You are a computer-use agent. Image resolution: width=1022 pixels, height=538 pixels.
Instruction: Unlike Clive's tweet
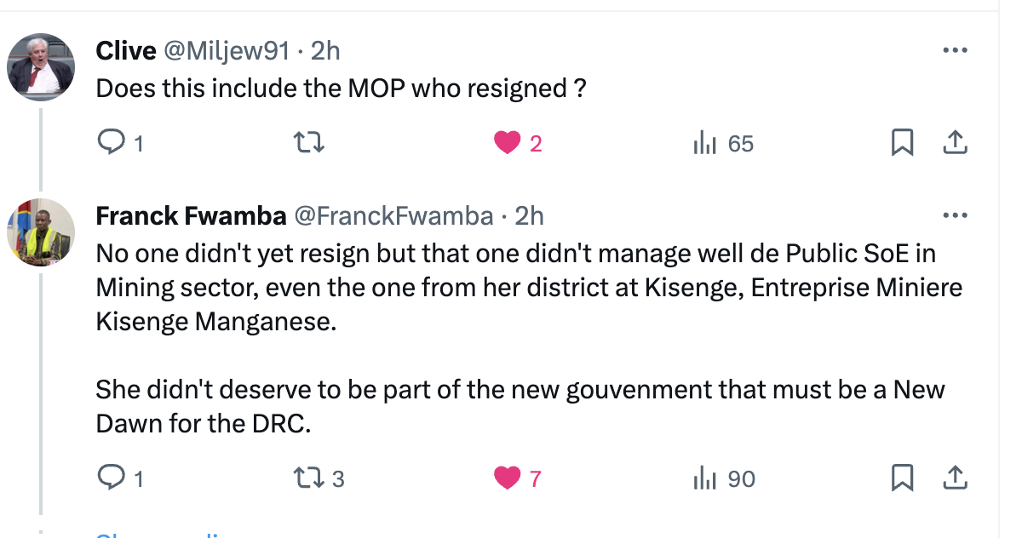click(508, 143)
